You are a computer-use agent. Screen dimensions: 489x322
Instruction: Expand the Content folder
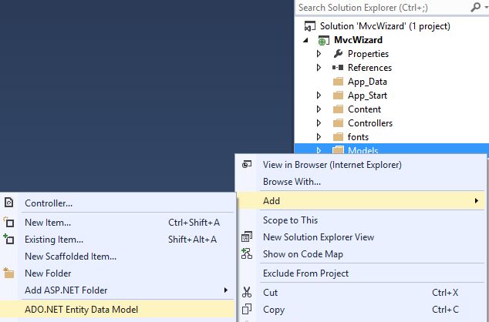(319, 109)
